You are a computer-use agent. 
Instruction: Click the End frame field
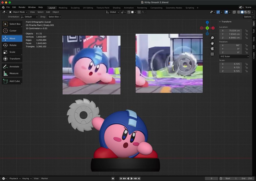[x=247, y=178]
